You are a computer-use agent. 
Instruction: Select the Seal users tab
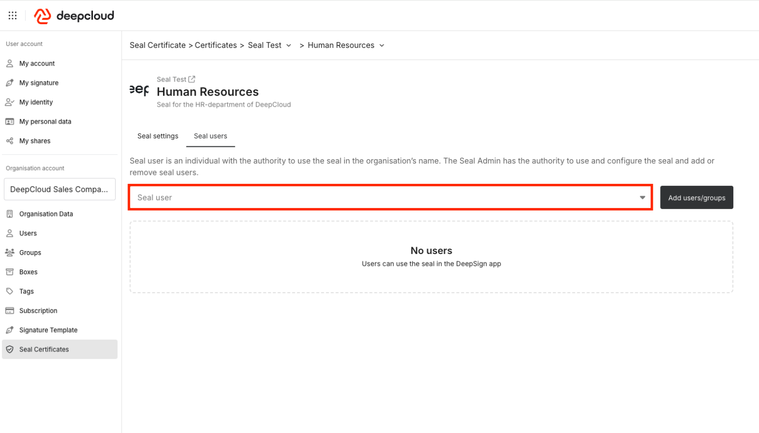[x=211, y=136]
